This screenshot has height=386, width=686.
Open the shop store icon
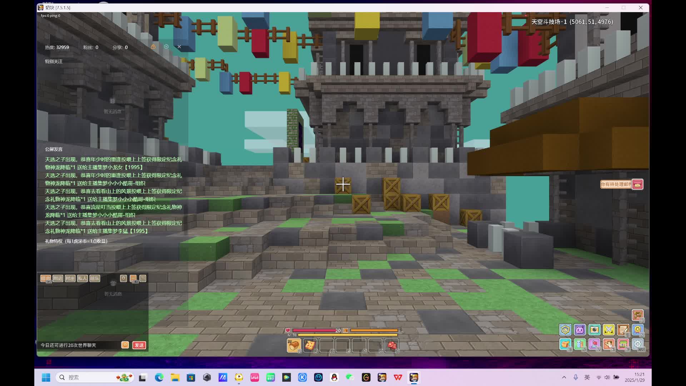point(623,344)
